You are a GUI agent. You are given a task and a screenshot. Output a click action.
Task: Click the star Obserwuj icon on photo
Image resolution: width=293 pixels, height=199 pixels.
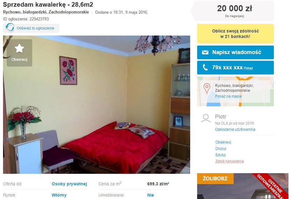(19, 48)
